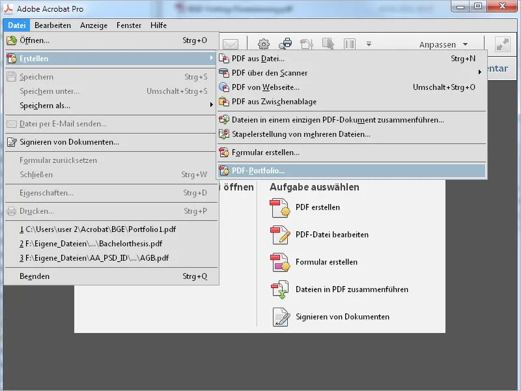The image size is (521, 391).
Task: Click the Formular erstellen submenu icon
Action: [x=224, y=152]
